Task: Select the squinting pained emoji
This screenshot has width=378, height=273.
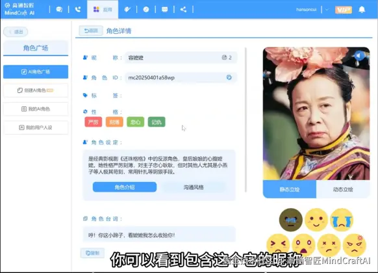Action: coord(278,244)
